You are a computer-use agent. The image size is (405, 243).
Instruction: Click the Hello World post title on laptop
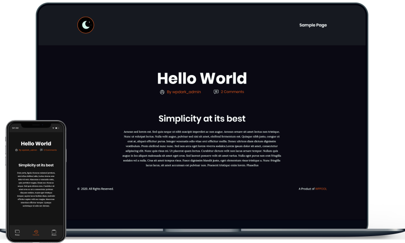(x=202, y=78)
